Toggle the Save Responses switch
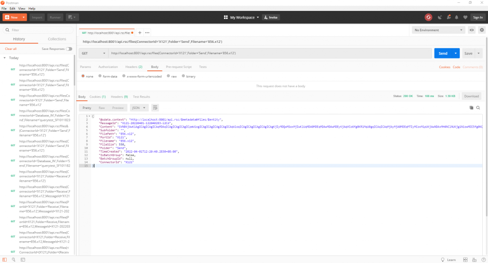Screen dimensions: 488x263 [69, 49]
